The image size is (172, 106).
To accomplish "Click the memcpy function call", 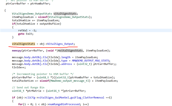I will (17, 50).
